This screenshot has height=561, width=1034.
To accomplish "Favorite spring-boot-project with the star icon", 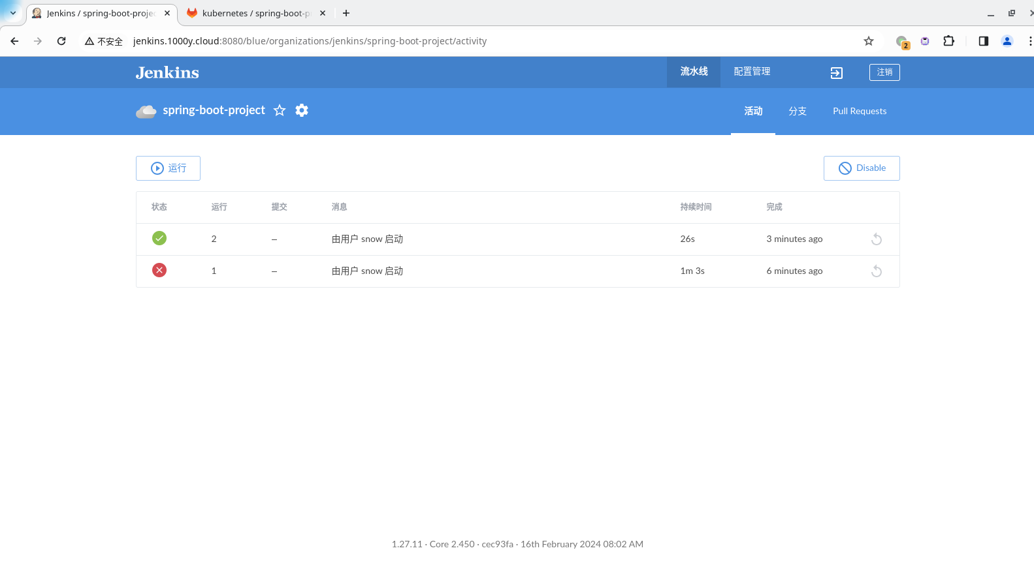I will (280, 110).
